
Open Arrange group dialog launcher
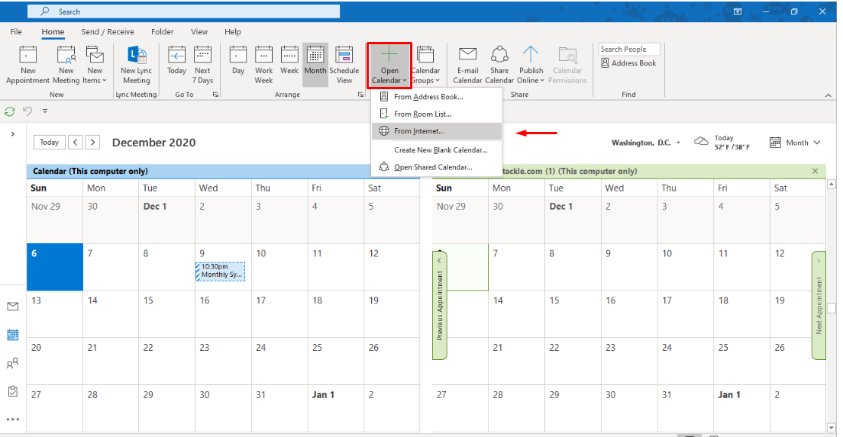[x=360, y=95]
